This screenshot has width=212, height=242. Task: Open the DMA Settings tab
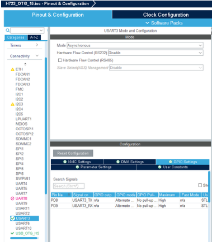click(130, 162)
